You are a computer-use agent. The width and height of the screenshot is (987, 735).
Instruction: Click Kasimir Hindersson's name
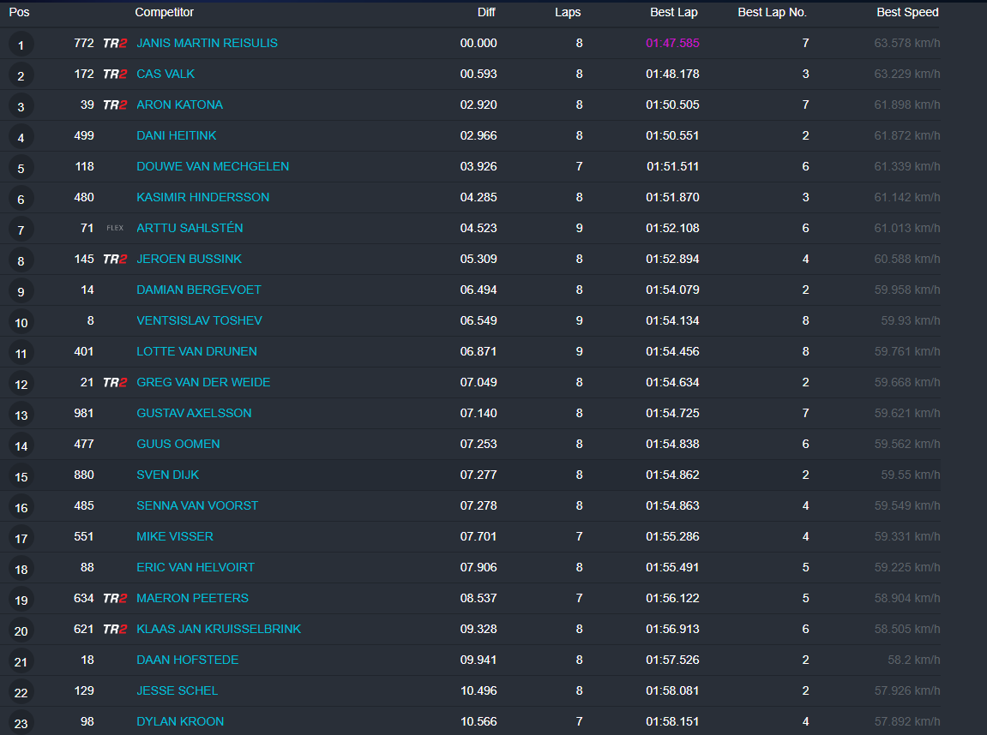202,198
